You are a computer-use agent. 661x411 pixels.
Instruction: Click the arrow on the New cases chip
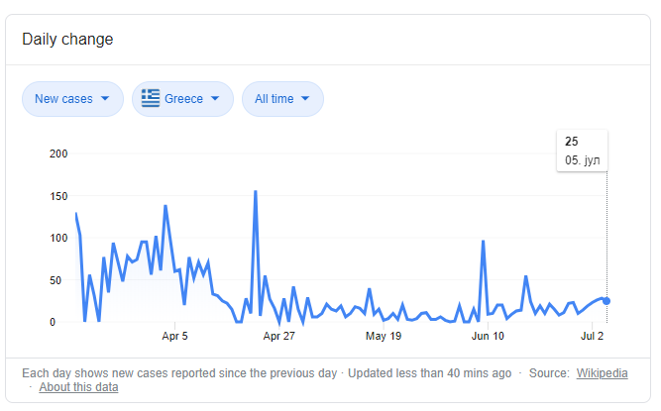pyautogui.click(x=105, y=98)
